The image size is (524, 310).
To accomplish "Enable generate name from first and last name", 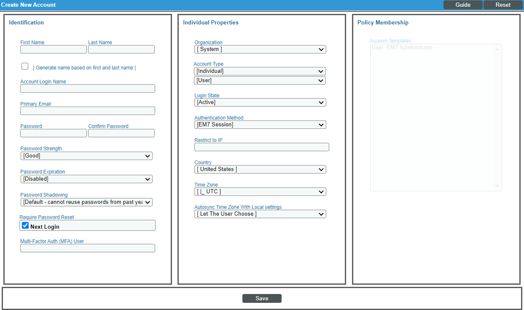I will (24, 66).
